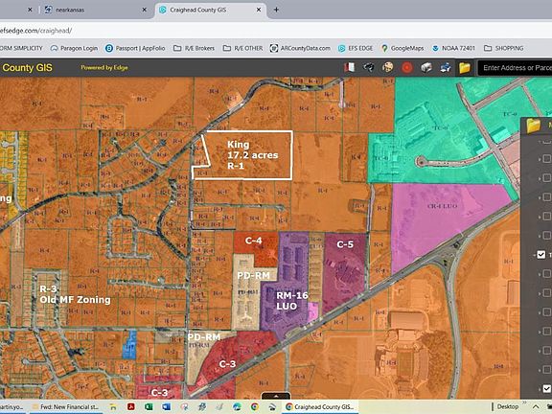
Task: Open Microsoft Edge from the taskbar
Action: [237, 407]
